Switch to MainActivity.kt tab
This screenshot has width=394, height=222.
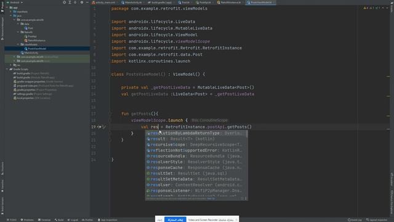pyautogui.click(x=133, y=2)
